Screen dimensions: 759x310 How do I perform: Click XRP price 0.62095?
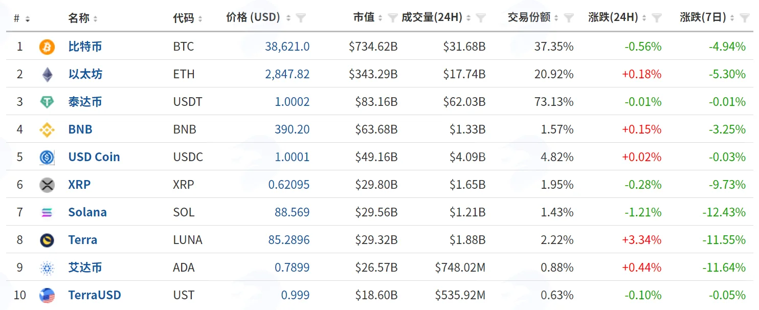click(x=289, y=185)
